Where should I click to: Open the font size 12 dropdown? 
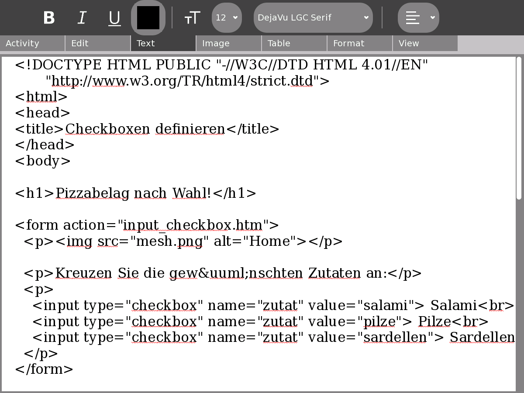click(227, 18)
